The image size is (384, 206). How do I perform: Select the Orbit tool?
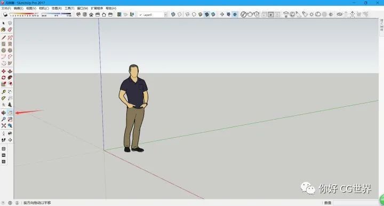tap(3, 113)
